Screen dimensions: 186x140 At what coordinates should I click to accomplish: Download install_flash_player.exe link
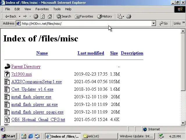click(31, 97)
